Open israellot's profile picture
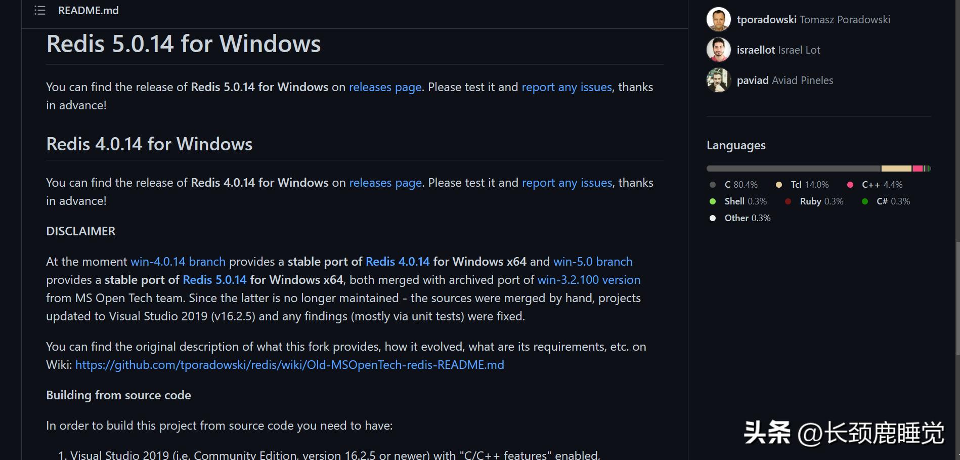This screenshot has height=460, width=960. (x=718, y=50)
